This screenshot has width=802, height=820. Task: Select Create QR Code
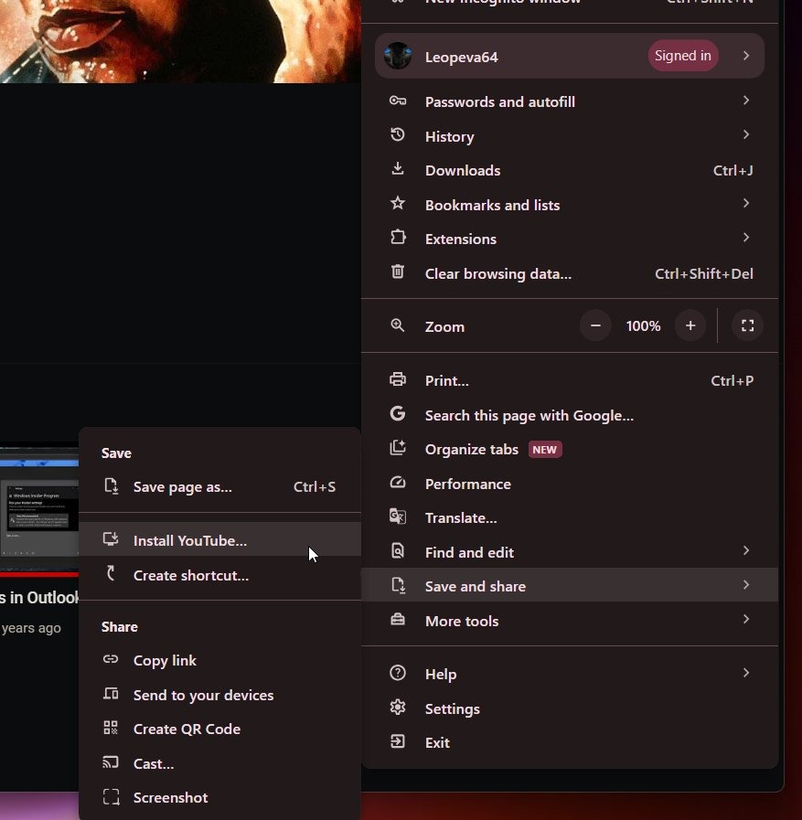click(219, 729)
